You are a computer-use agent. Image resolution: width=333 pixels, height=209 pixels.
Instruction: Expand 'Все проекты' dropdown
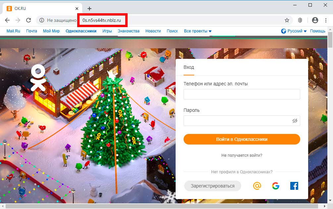pyautogui.click(x=197, y=31)
